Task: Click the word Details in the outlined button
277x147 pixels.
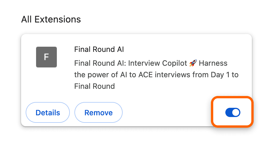Action: pyautogui.click(x=48, y=113)
